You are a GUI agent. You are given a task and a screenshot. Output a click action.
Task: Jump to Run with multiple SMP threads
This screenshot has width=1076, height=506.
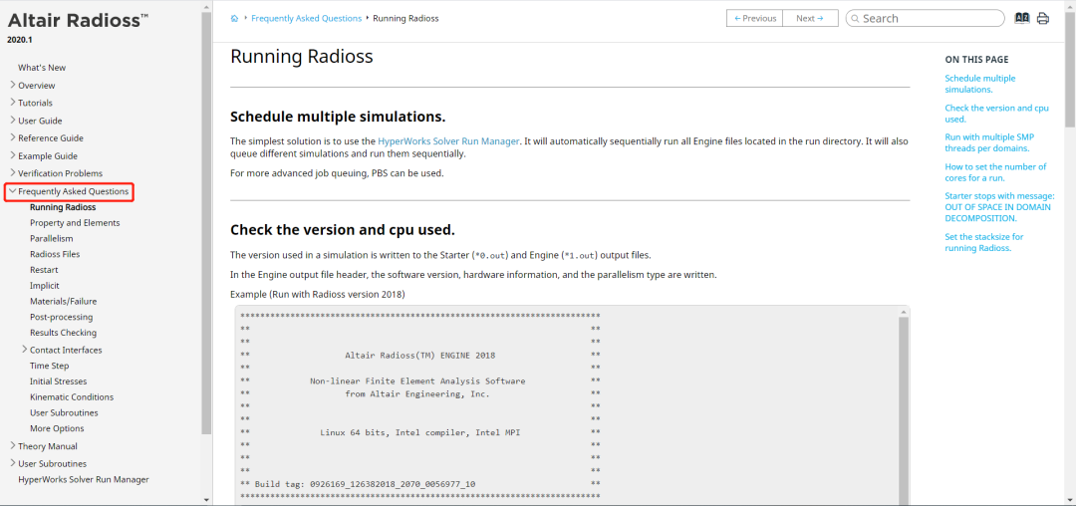click(989, 141)
